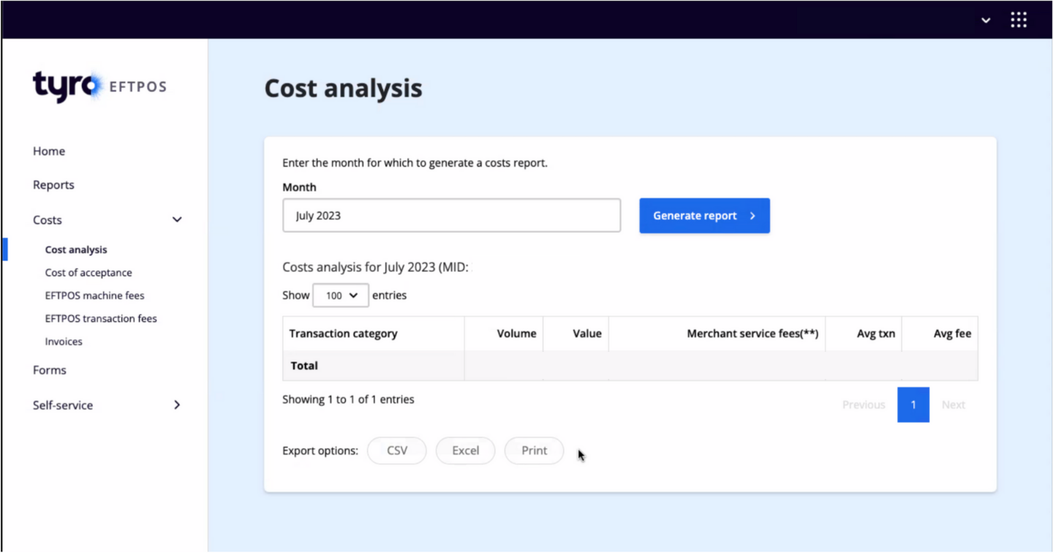The height and width of the screenshot is (553, 1053).
Task: Go to Home in sidebar
Action: 49,151
